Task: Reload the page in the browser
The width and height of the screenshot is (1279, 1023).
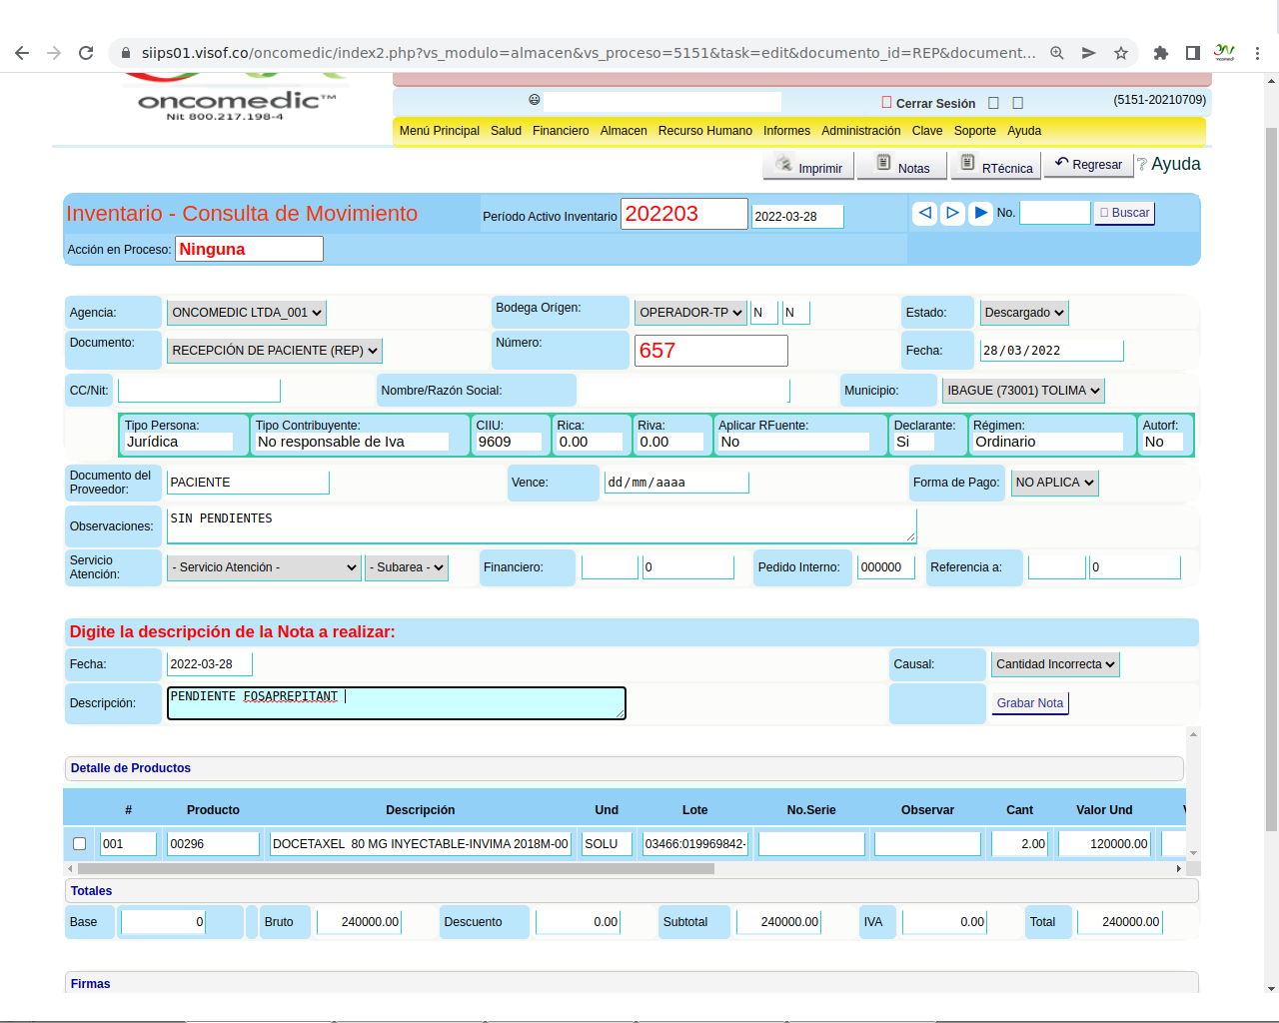Action: pos(86,53)
